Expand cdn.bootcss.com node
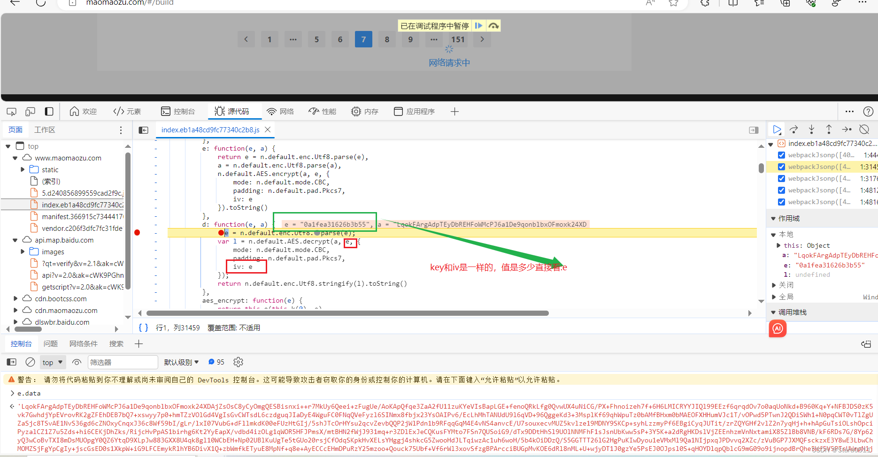878x457 pixels. 15,299
